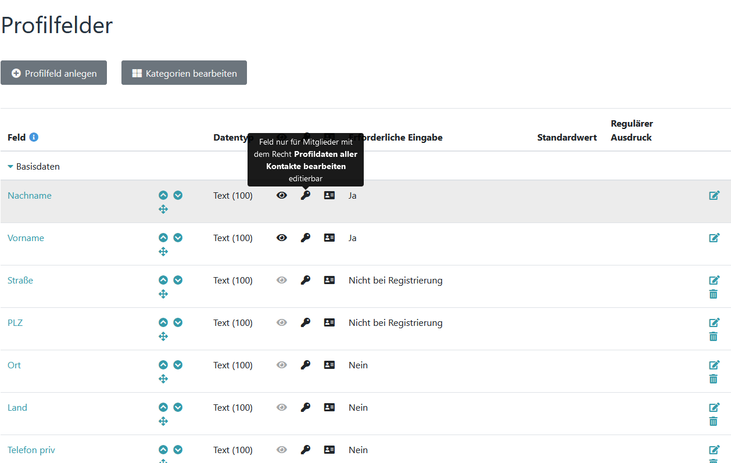Toggle visibility eye for Vorname
Screen dimensions: 731x463
(282, 238)
